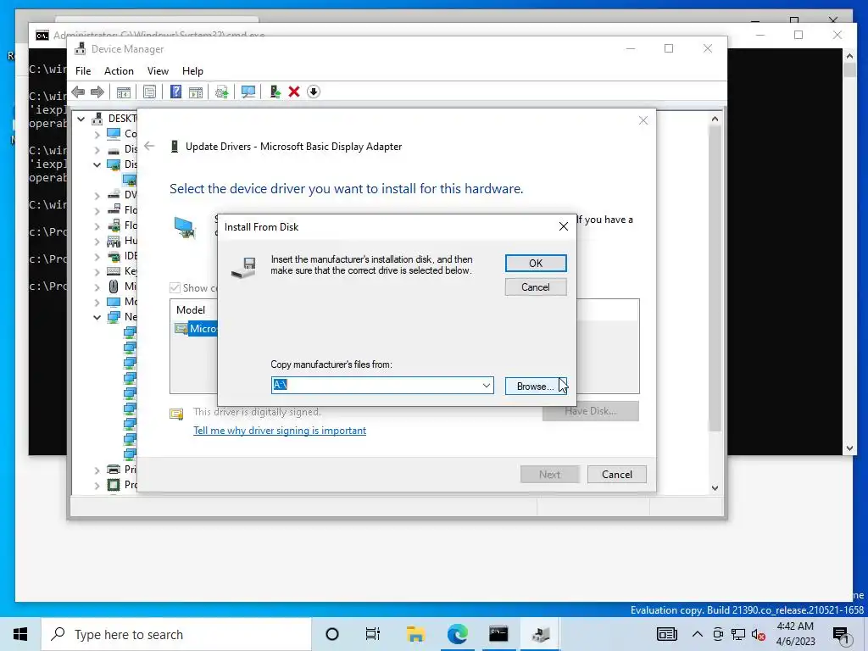Image resolution: width=868 pixels, height=651 pixels.
Task: Open the notification center icon
Action: click(841, 635)
